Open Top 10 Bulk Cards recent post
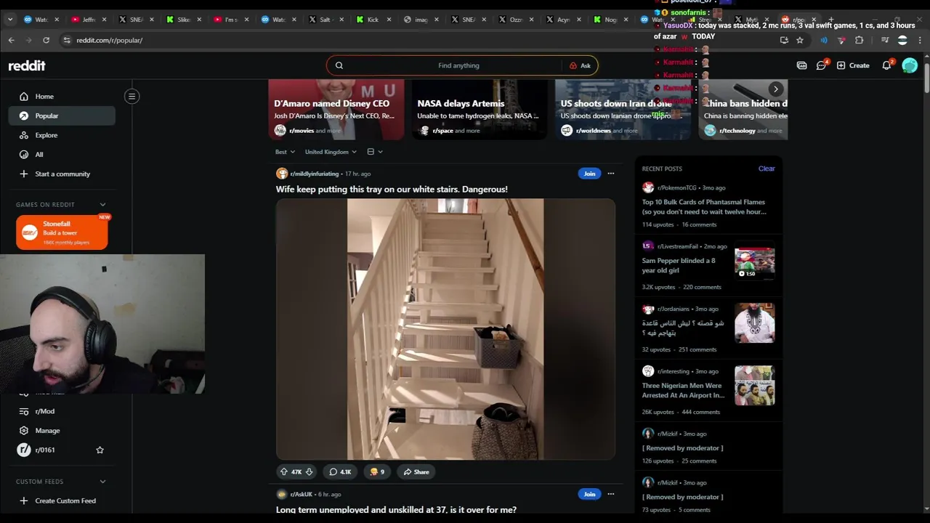Image resolution: width=930 pixels, height=523 pixels. point(703,207)
